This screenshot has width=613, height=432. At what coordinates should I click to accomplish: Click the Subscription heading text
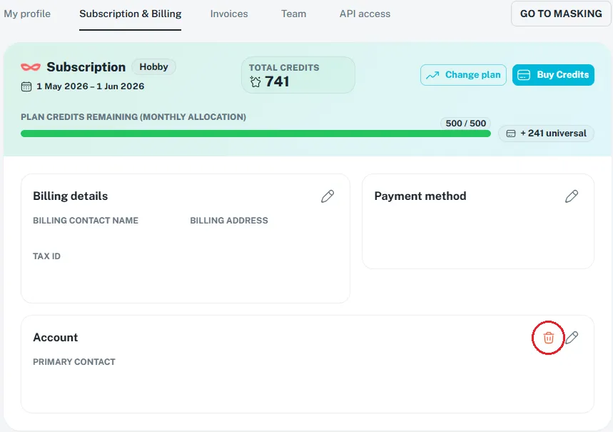[x=86, y=67]
